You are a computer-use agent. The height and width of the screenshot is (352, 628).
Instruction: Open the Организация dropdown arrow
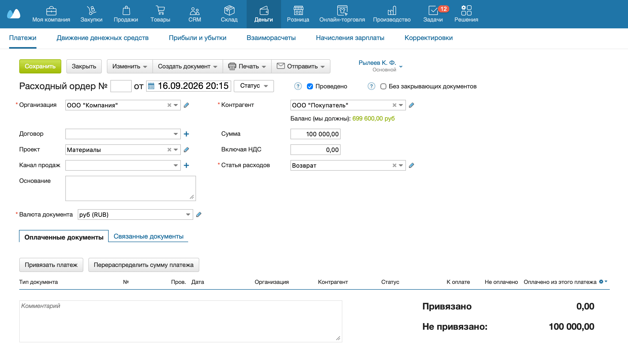(x=176, y=105)
